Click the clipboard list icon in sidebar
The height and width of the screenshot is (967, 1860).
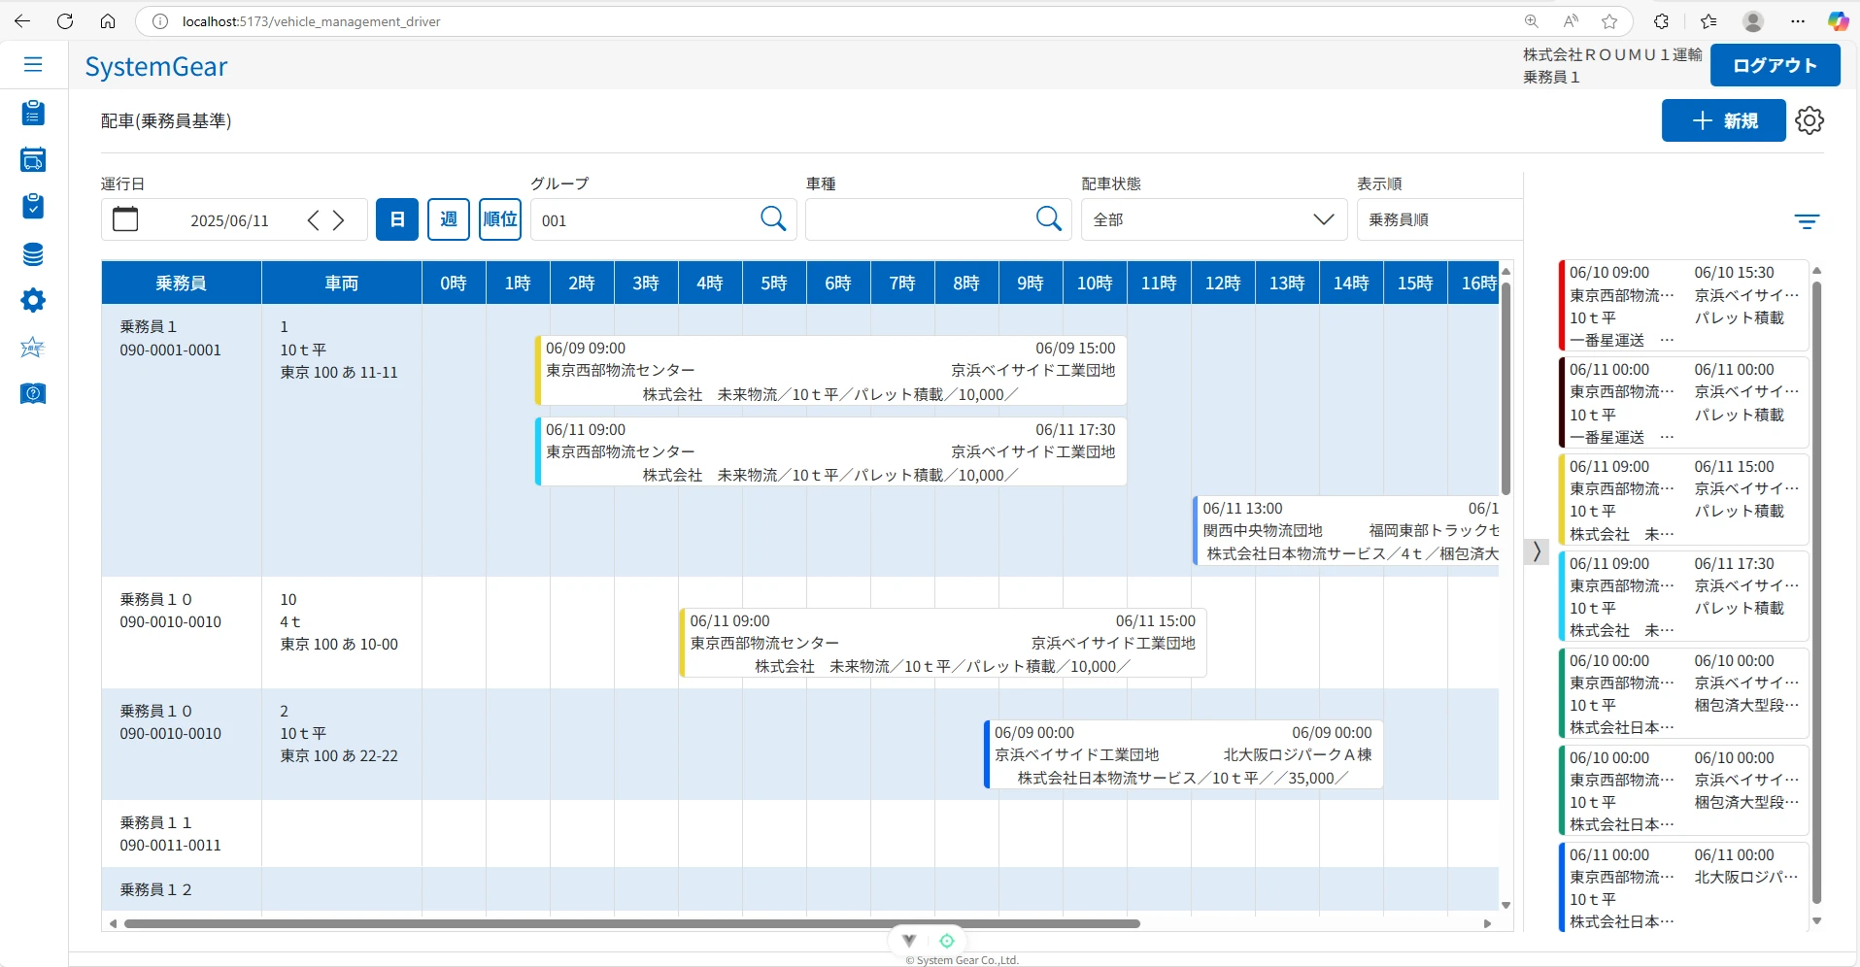tap(33, 114)
